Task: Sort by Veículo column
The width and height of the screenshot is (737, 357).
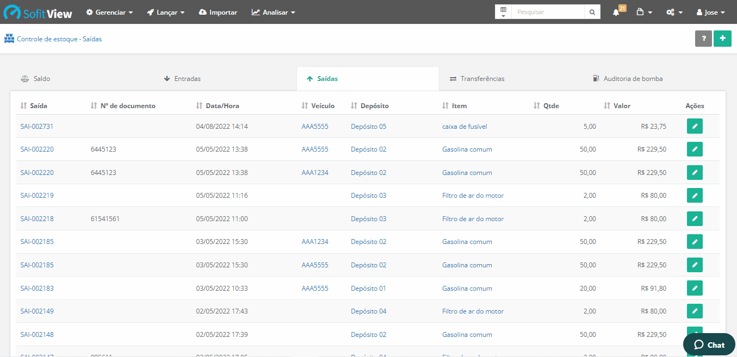Action: (318, 106)
